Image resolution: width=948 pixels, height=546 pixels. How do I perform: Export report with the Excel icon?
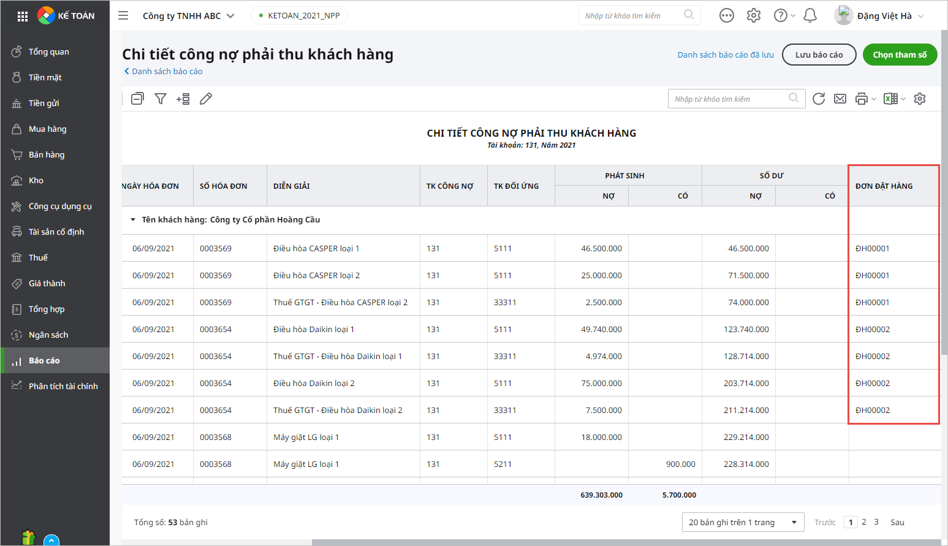[890, 99]
